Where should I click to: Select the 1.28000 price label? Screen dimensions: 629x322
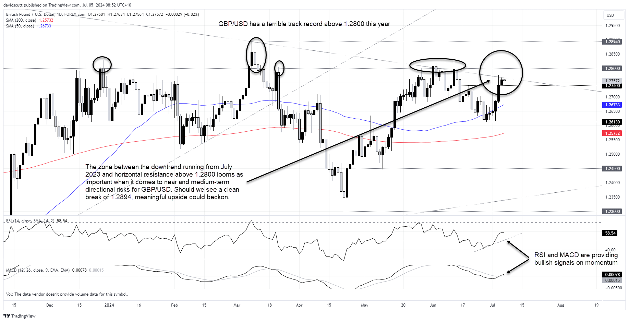pyautogui.click(x=612, y=69)
